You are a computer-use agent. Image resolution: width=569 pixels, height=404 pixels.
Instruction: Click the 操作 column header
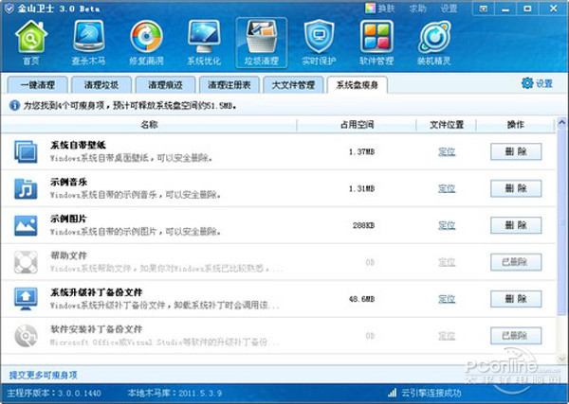(x=516, y=125)
